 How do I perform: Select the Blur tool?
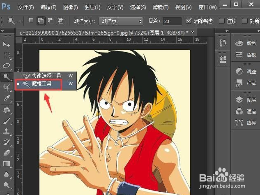pyautogui.click(x=7, y=174)
